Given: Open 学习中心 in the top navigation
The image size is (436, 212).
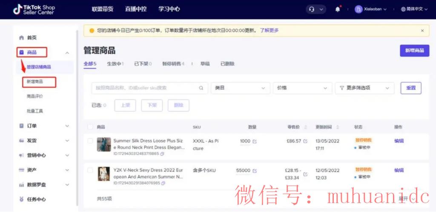Looking at the screenshot, I should click(x=169, y=9).
